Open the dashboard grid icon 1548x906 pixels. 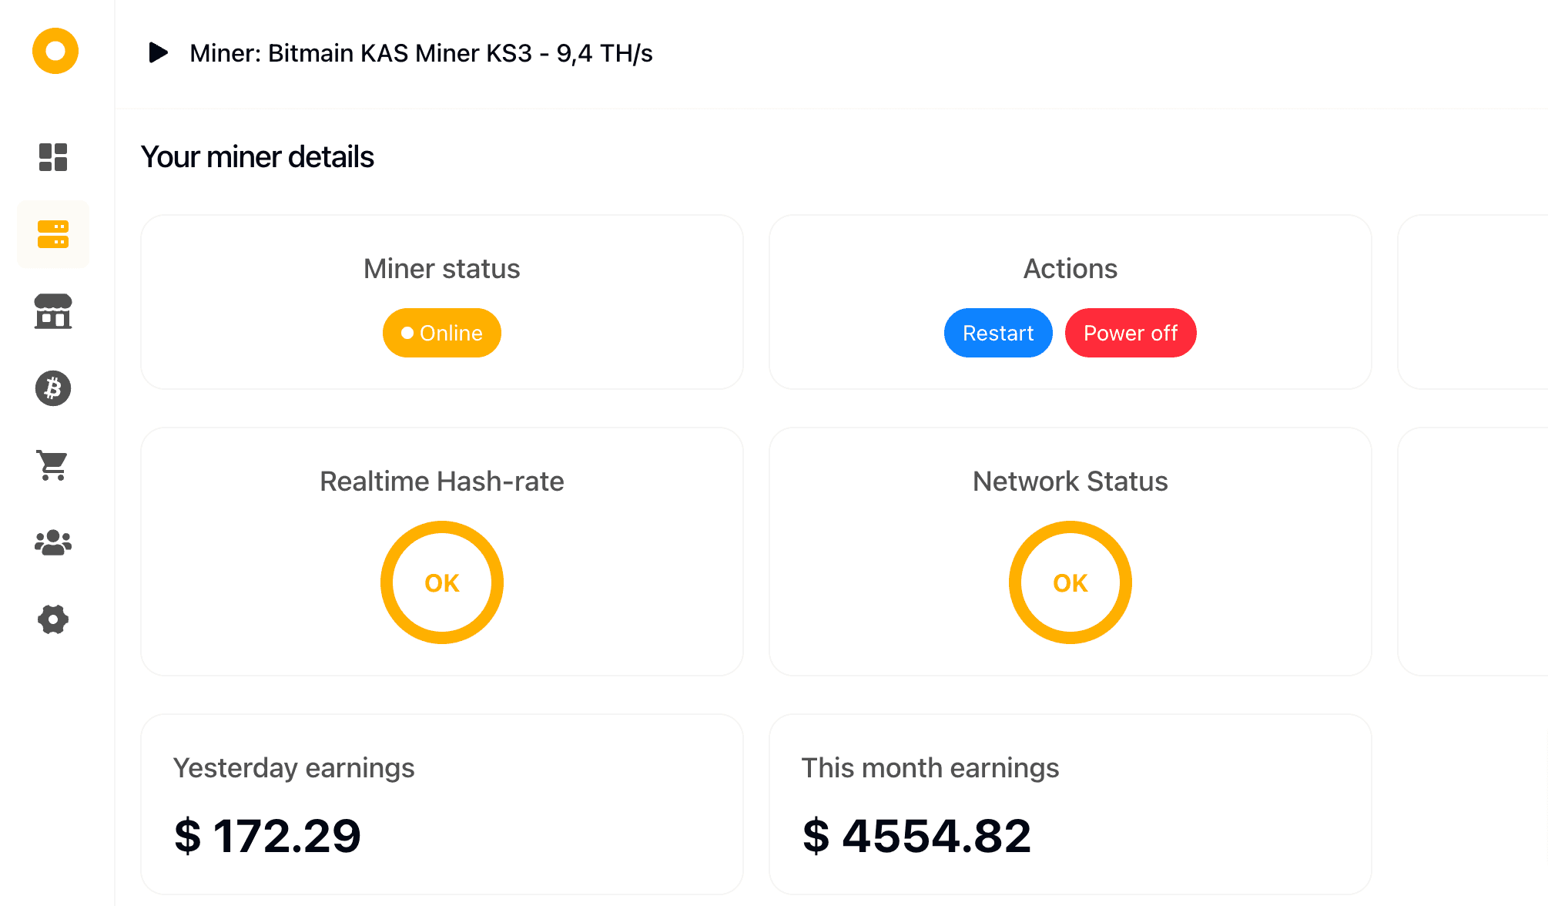[x=53, y=157]
